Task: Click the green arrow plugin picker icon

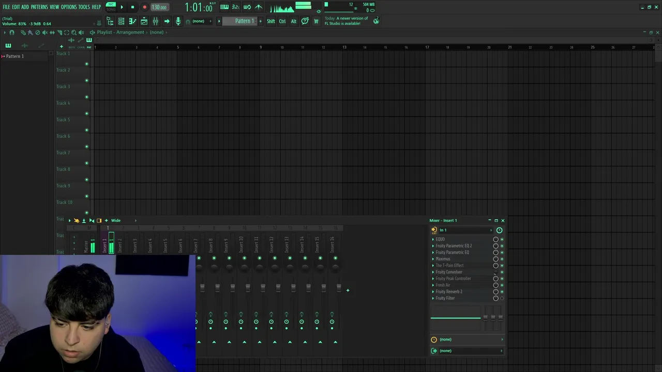Action: coord(167,21)
